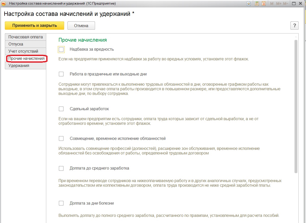Enable Доплата за дни болезни checkbox
Viewport: 306px width, 223px height.
point(61,203)
